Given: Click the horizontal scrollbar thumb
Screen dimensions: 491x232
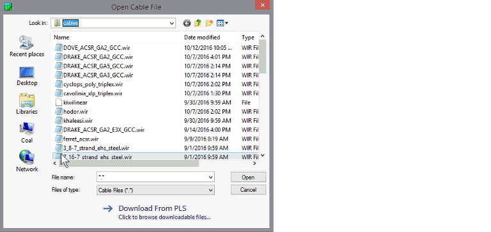Looking at the screenshot, I should [x=129, y=163].
